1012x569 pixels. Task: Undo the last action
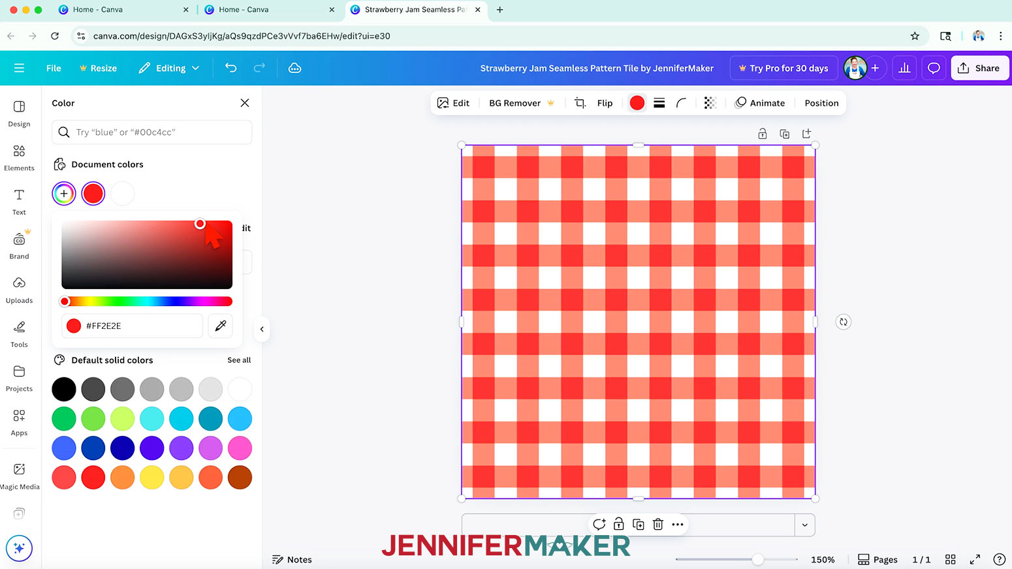[x=230, y=68]
